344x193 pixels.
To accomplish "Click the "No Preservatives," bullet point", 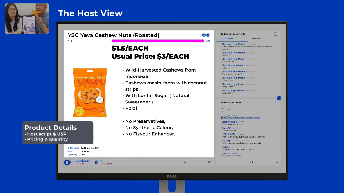I will (145, 121).
